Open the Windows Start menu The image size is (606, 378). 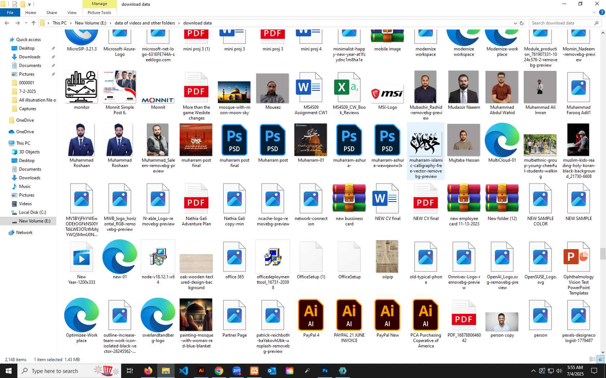(9, 371)
